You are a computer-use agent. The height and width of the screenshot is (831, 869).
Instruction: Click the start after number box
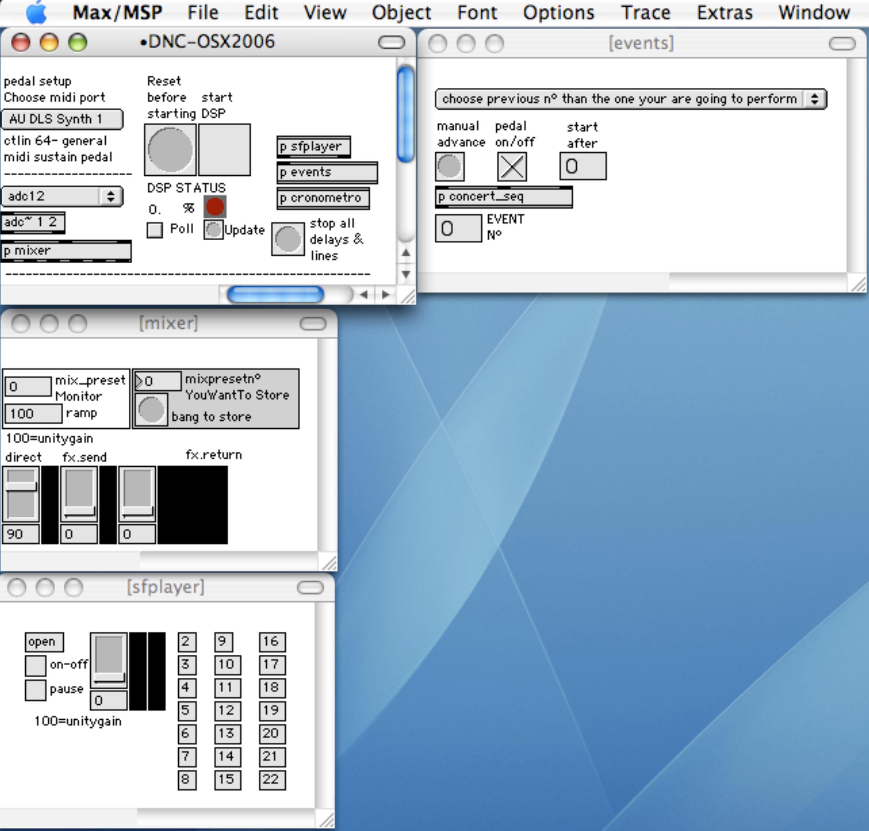coord(583,166)
